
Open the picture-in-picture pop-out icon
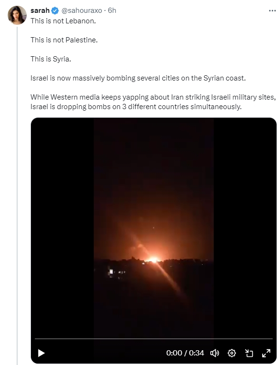point(249,353)
